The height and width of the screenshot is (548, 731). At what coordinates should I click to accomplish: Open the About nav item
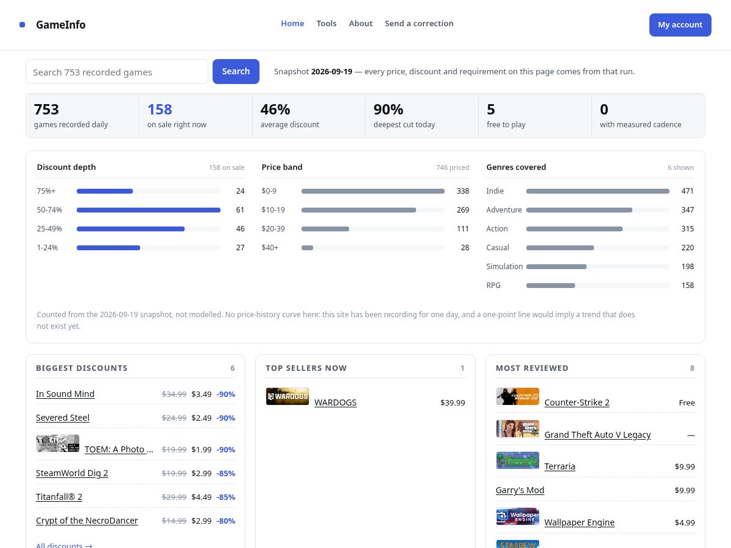(361, 23)
